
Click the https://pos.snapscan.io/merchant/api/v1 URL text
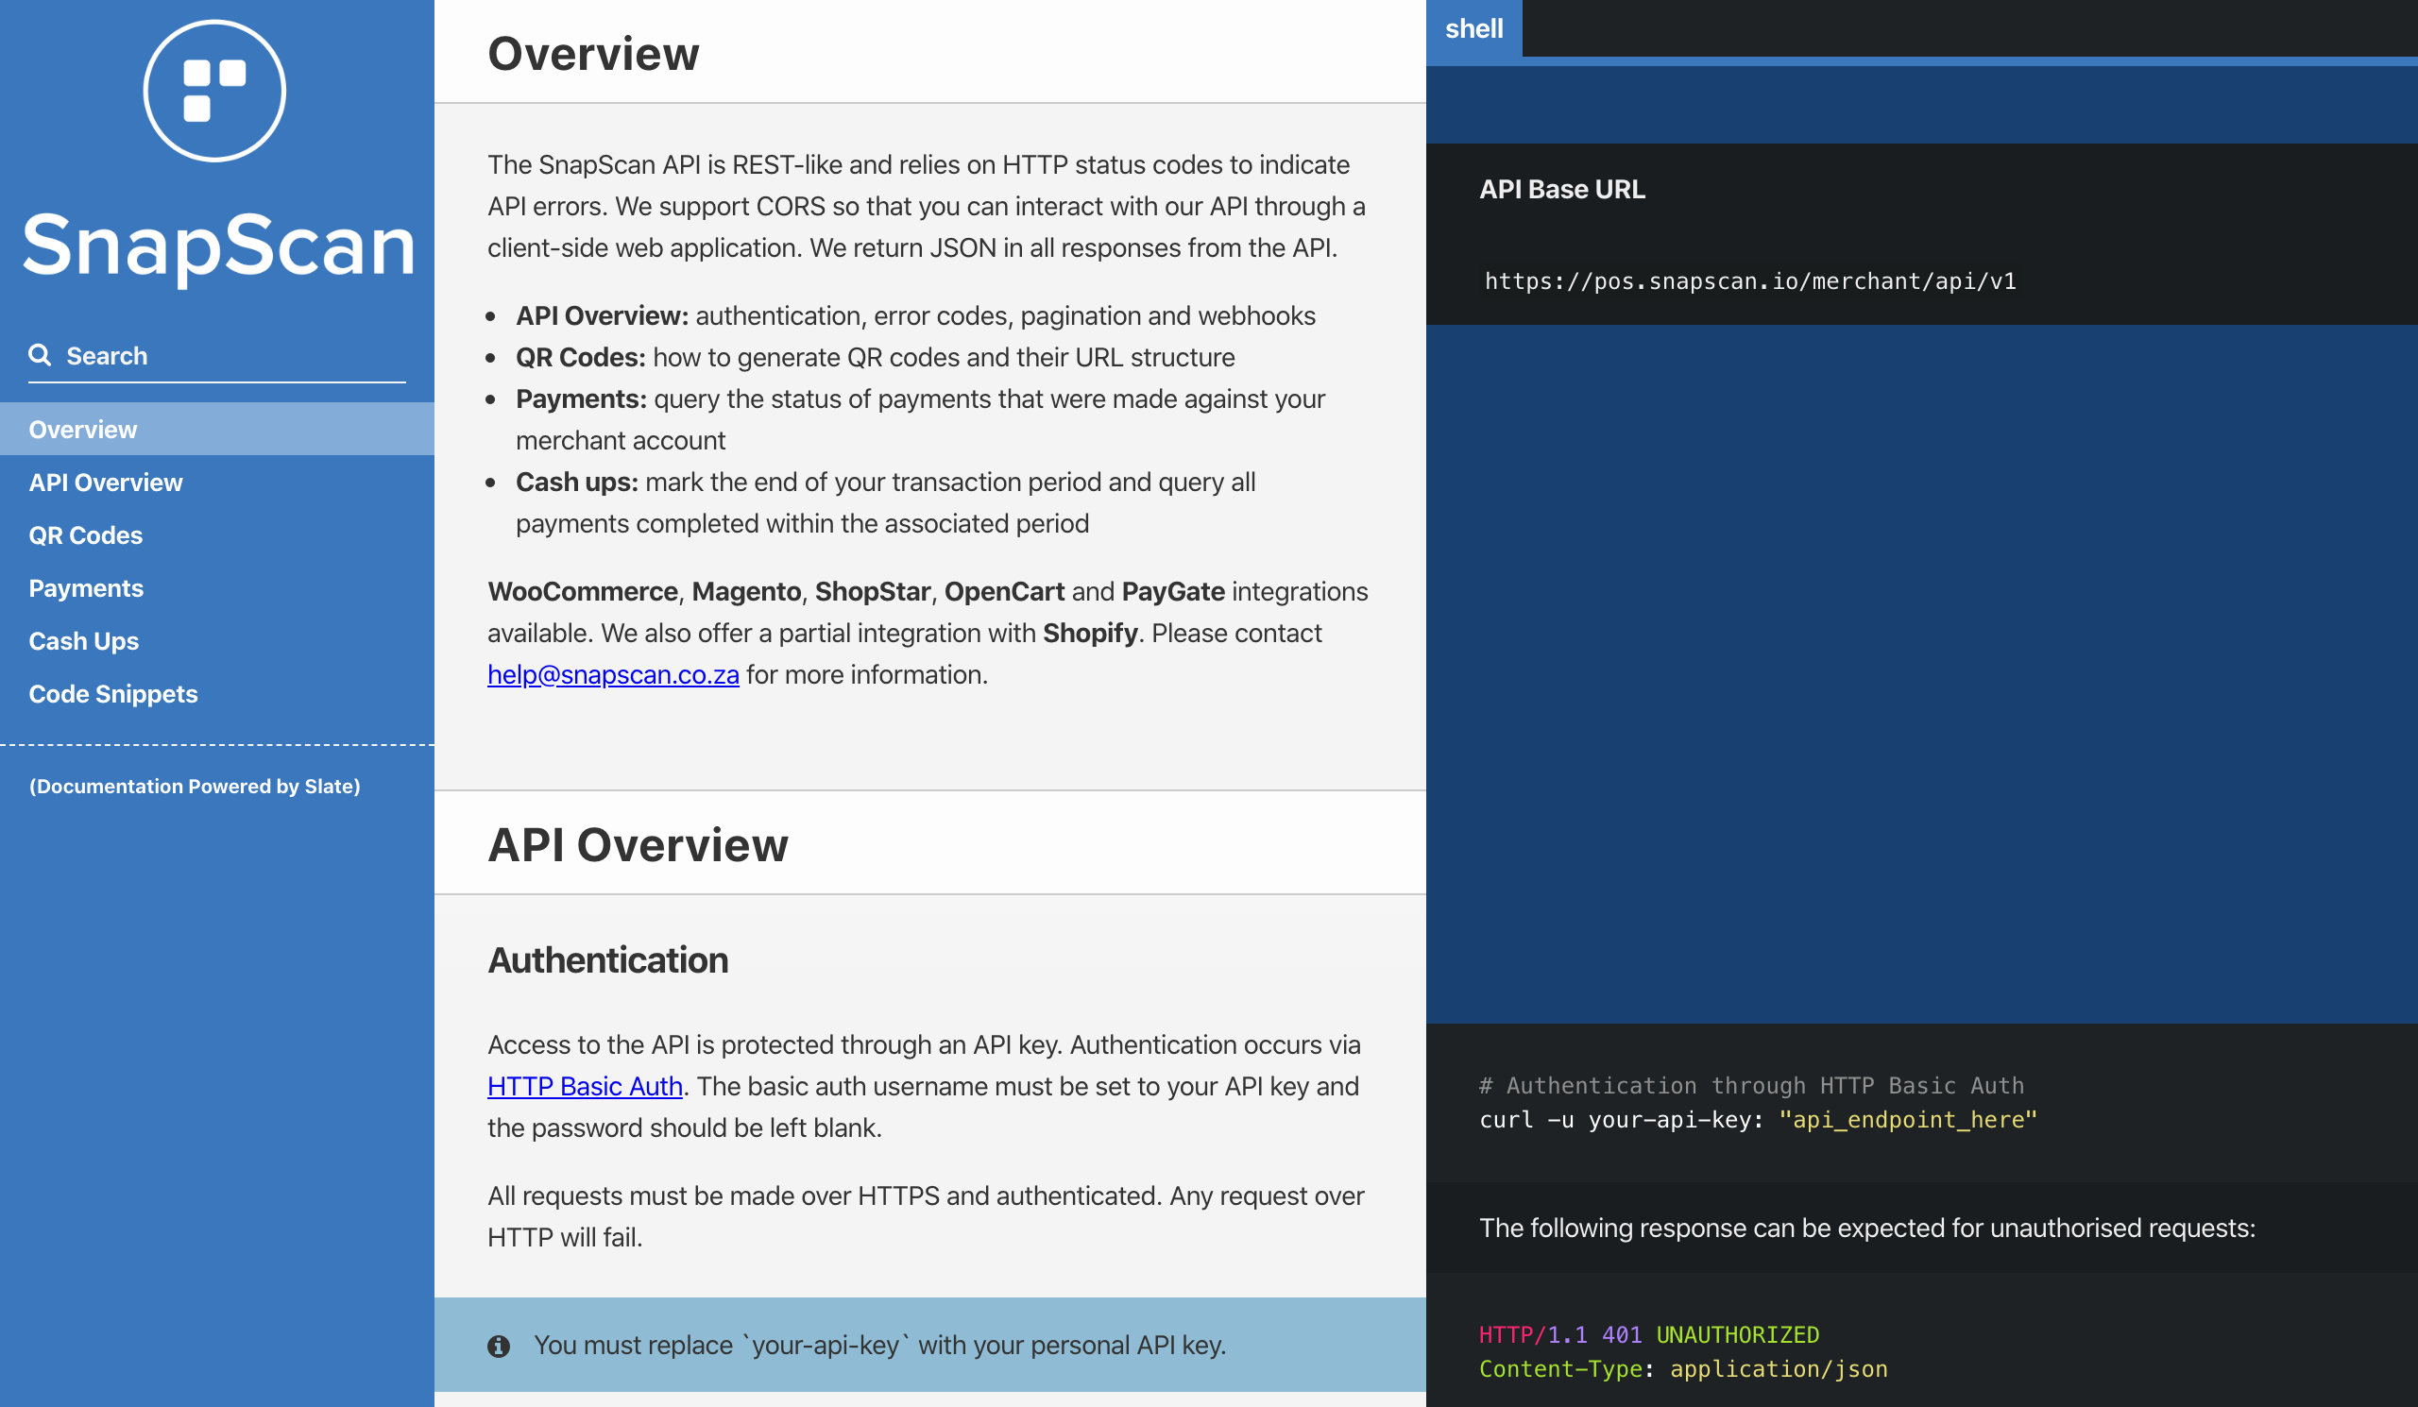click(x=1750, y=281)
